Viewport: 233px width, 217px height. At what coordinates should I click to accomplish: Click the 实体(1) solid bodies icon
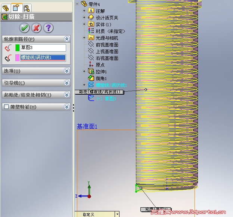[91, 24]
